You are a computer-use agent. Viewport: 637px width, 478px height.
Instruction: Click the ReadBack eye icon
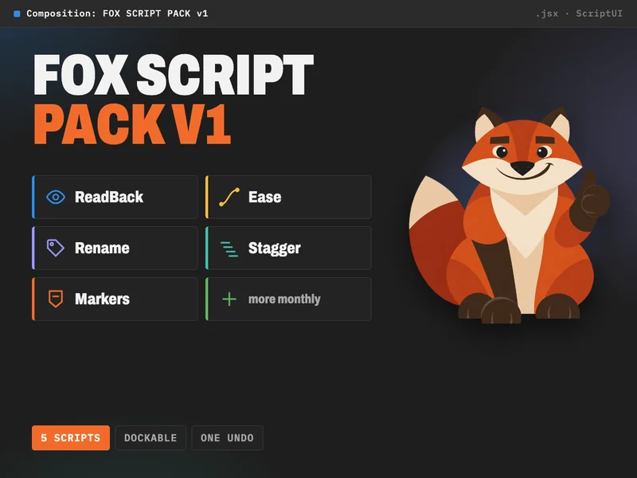pyautogui.click(x=56, y=197)
